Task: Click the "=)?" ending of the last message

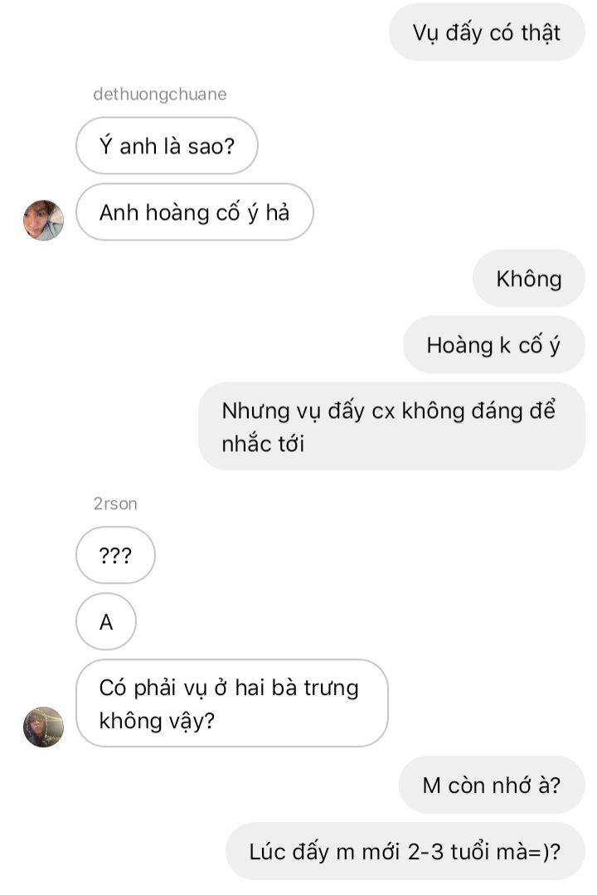Action: click(x=545, y=852)
